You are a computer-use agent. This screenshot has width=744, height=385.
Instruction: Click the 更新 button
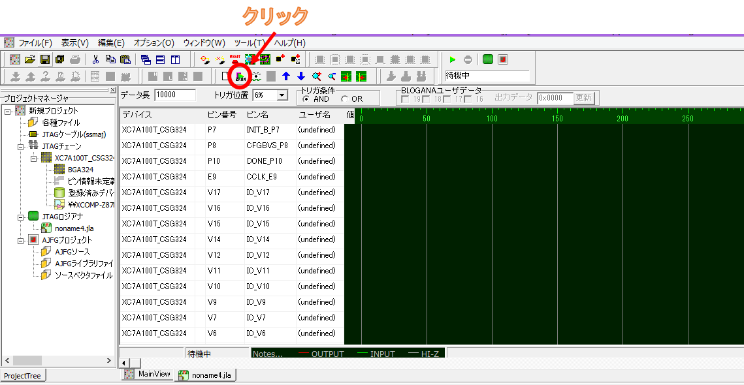tap(584, 99)
